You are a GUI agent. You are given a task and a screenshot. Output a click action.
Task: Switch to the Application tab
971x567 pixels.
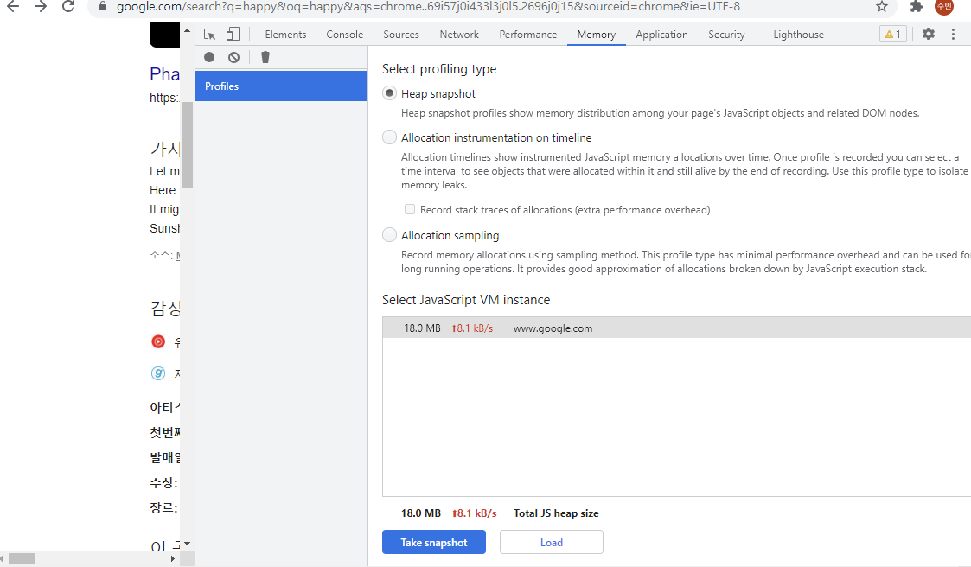(x=662, y=35)
